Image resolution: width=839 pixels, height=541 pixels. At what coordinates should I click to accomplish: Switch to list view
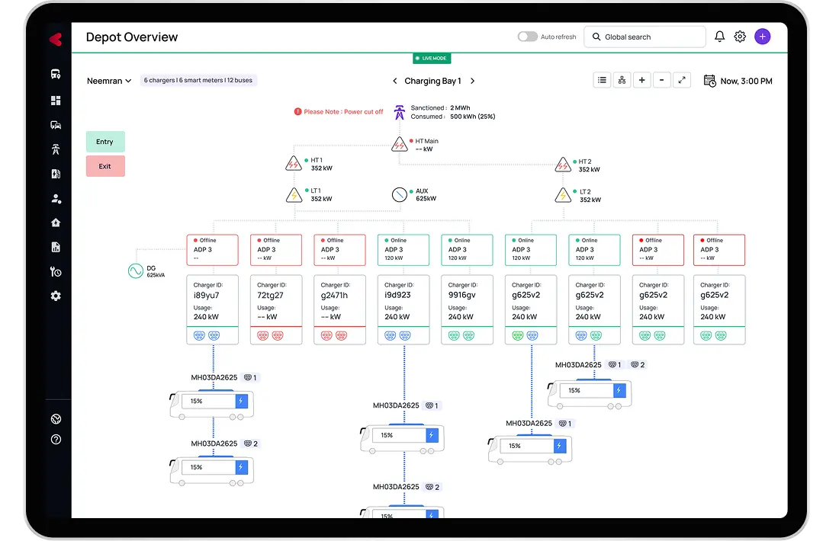[x=603, y=80]
